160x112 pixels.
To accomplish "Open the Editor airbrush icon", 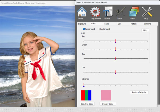I will 121,12.
